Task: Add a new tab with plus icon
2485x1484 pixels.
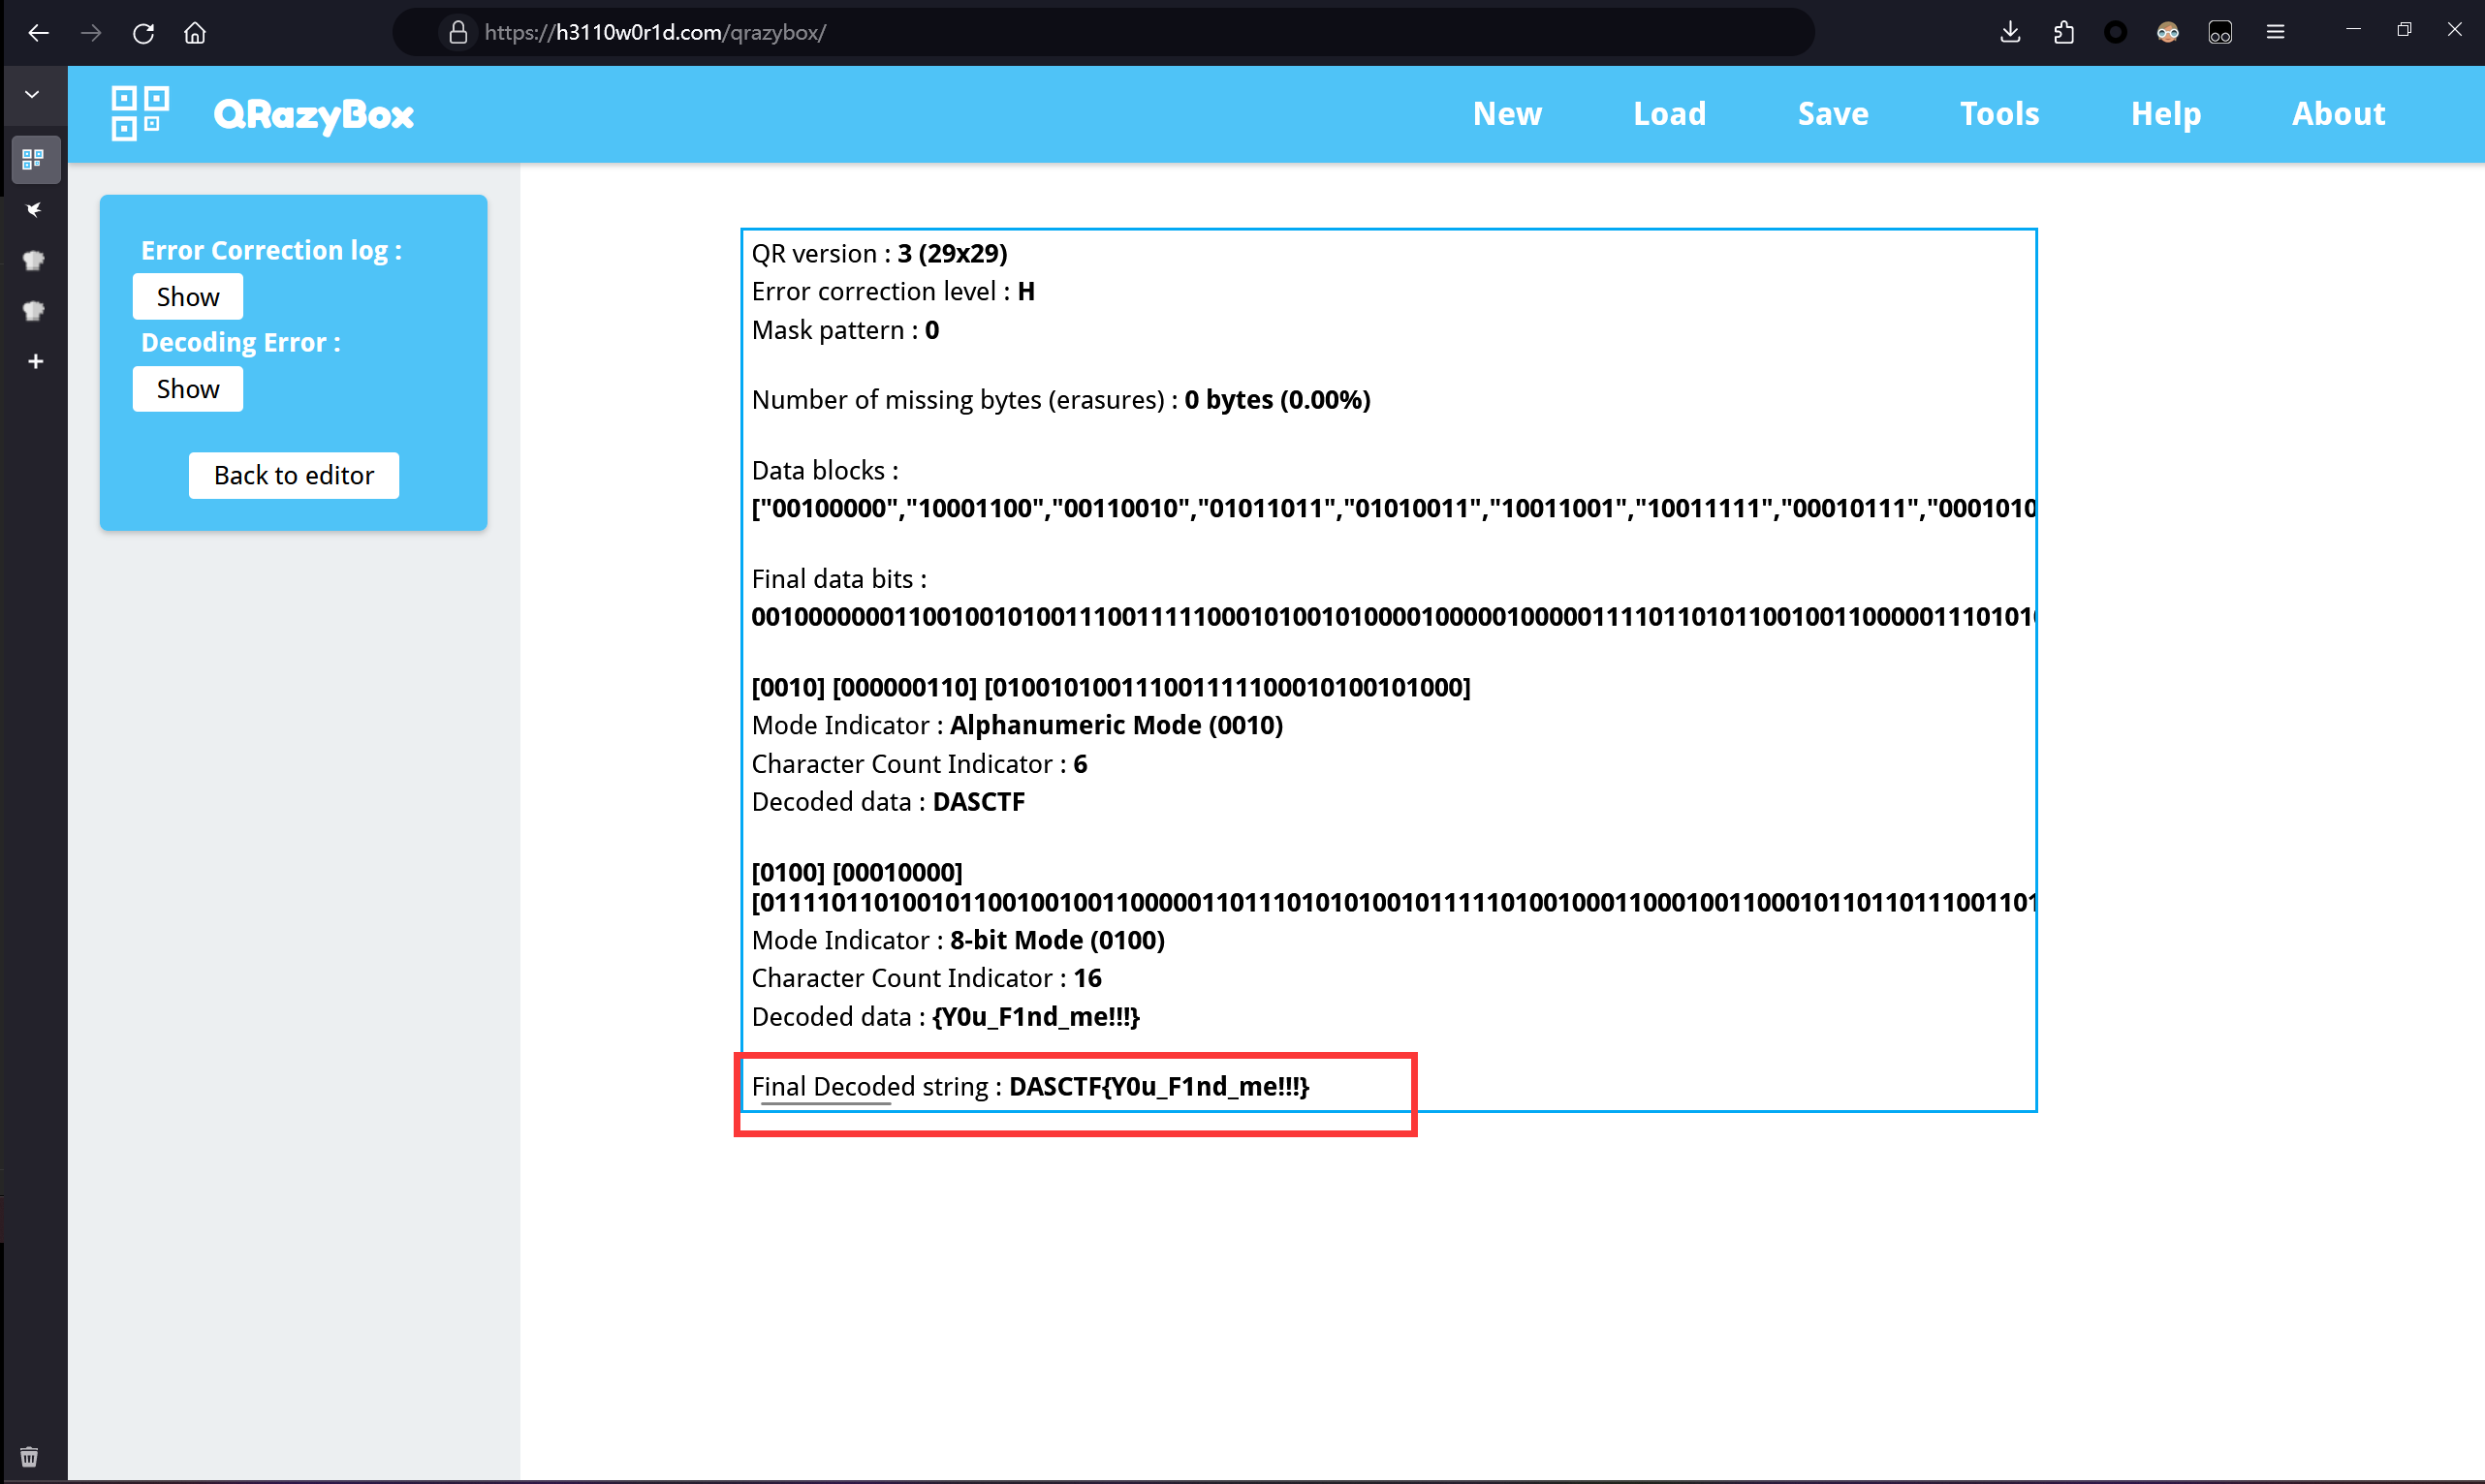Action: click(35, 361)
